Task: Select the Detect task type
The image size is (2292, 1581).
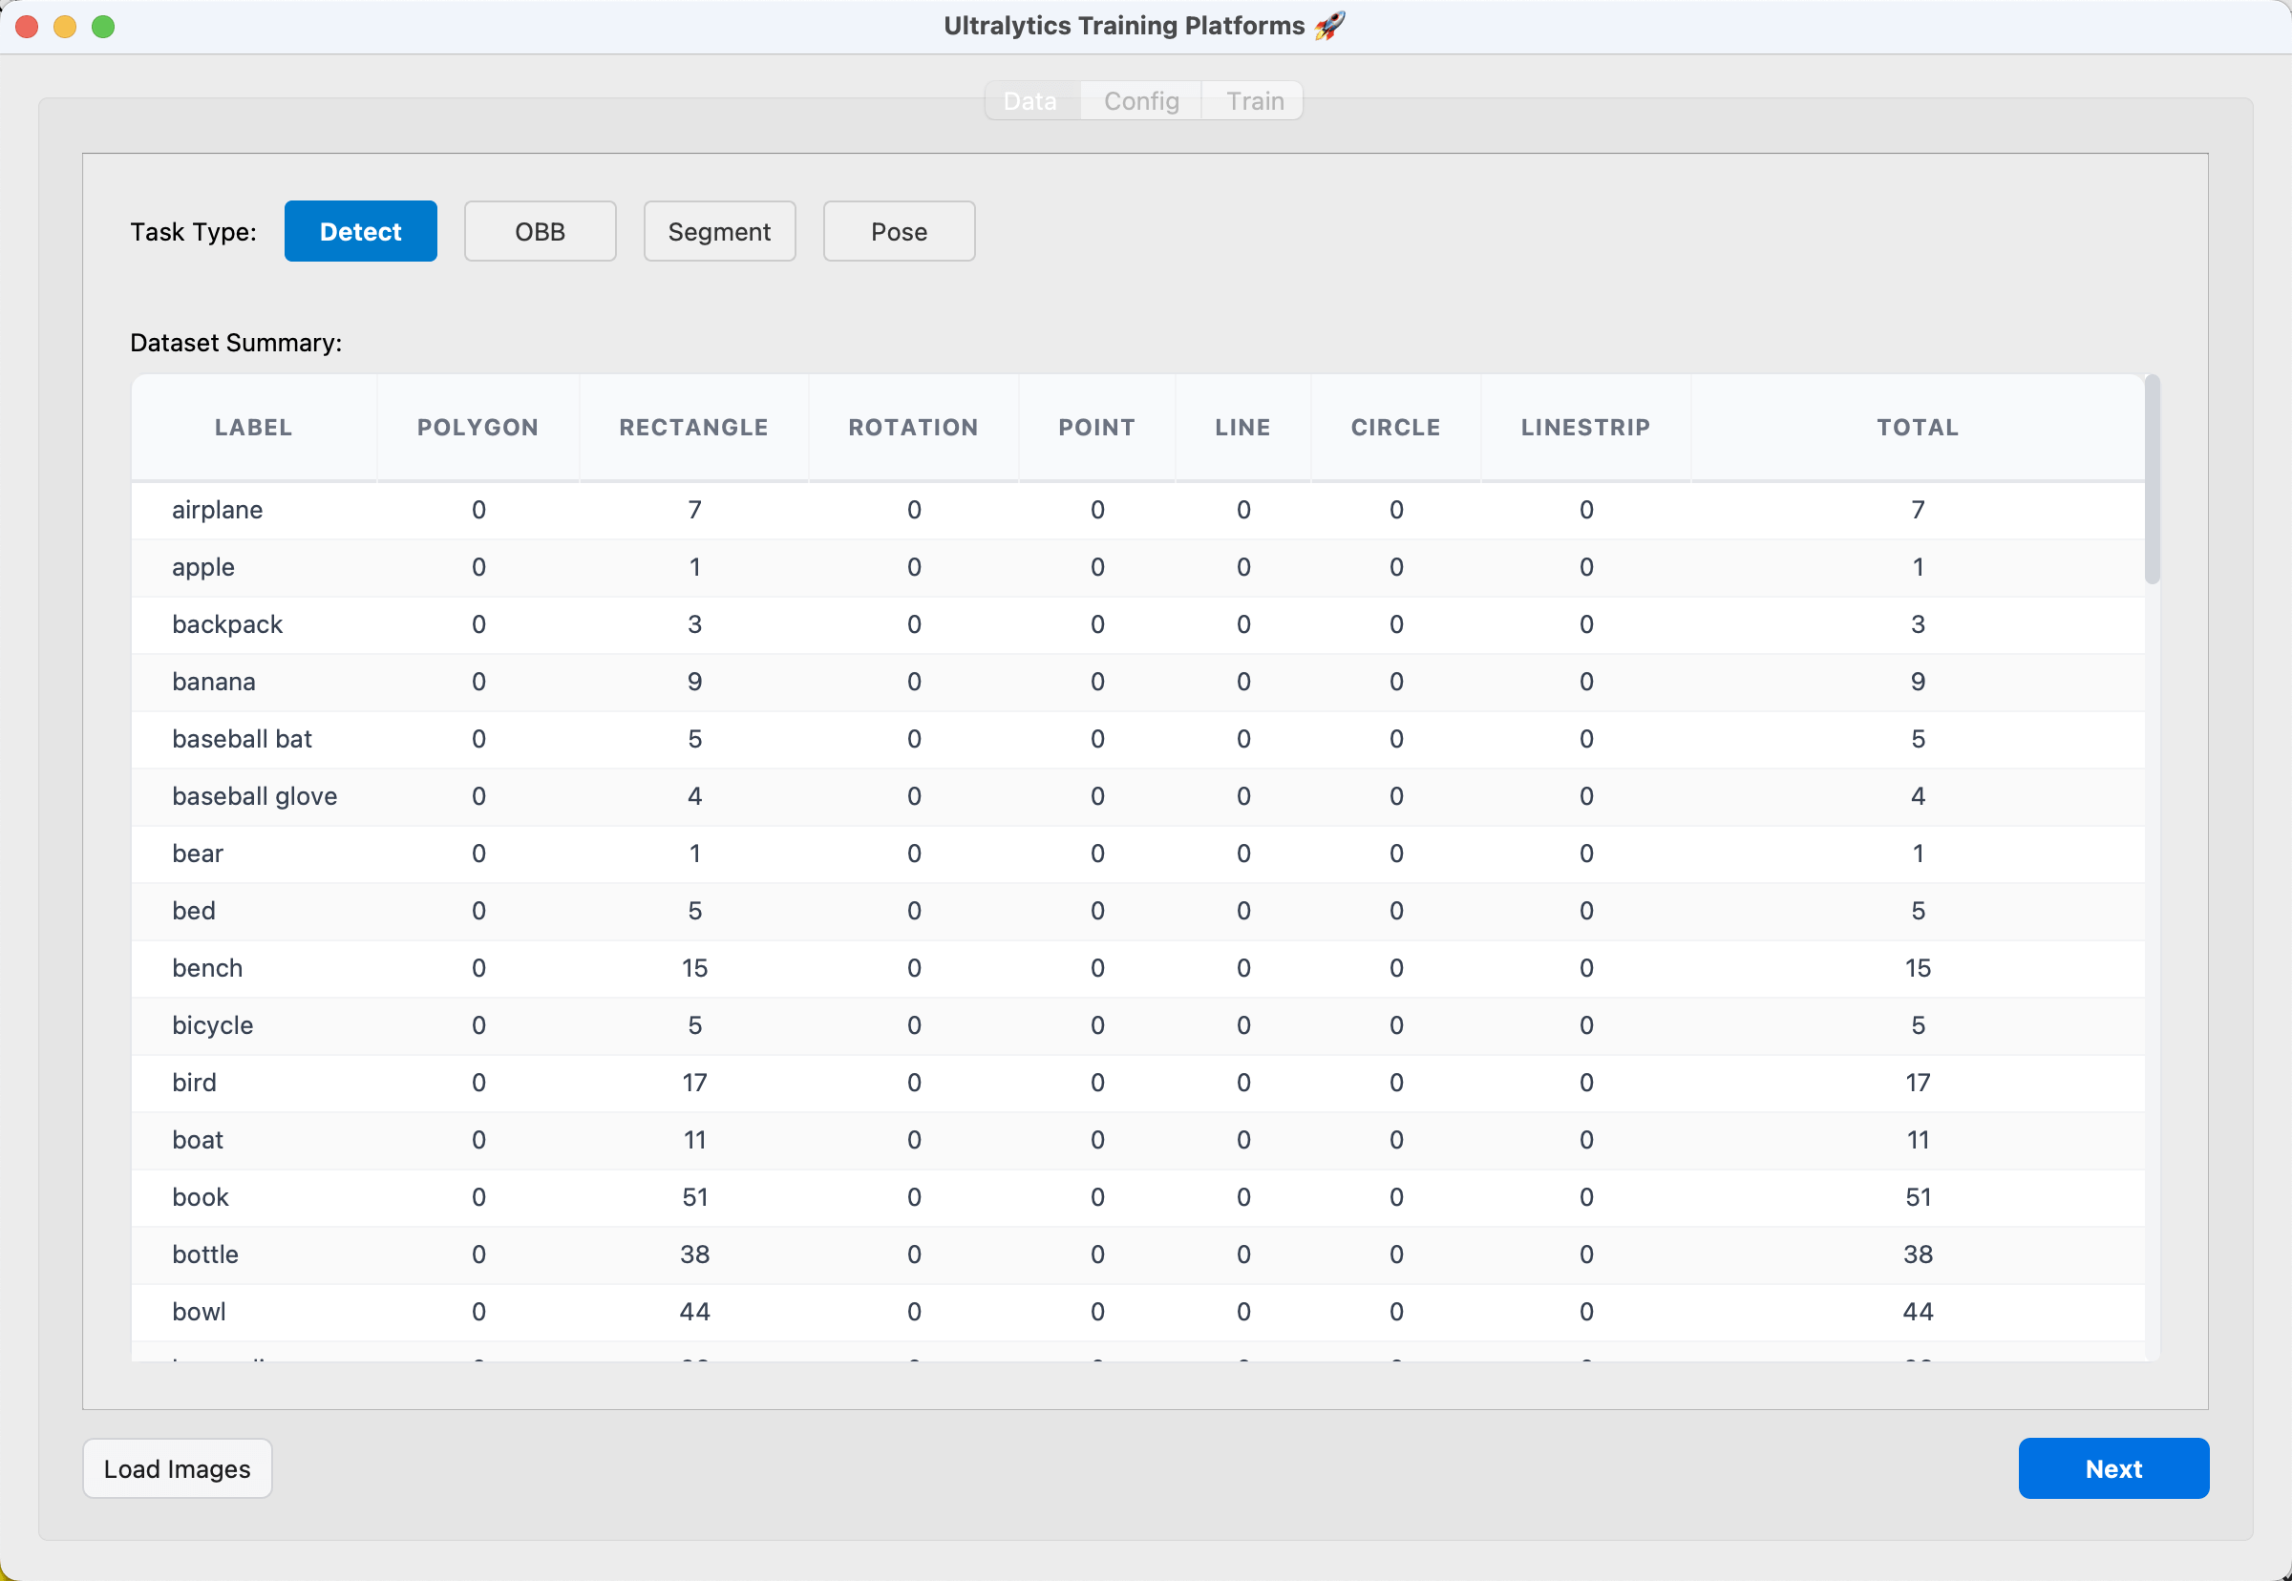Action: click(x=361, y=231)
